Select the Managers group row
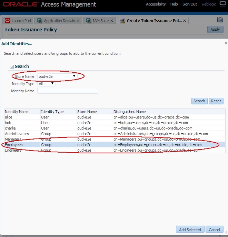This screenshot has width=228, height=237. [115, 139]
